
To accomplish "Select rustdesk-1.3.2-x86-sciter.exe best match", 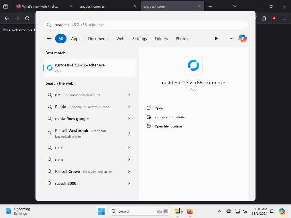I will coord(90,68).
